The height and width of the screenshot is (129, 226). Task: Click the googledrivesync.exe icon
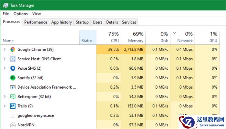click(13, 115)
